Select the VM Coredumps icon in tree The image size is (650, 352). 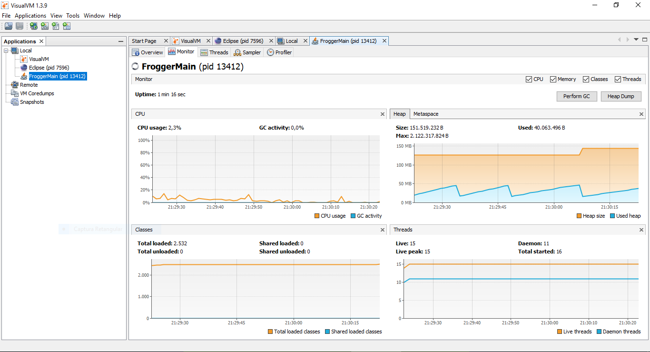click(x=15, y=93)
